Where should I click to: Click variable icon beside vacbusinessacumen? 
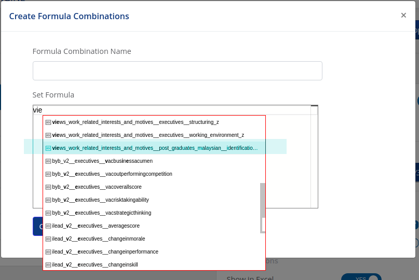tap(48, 161)
